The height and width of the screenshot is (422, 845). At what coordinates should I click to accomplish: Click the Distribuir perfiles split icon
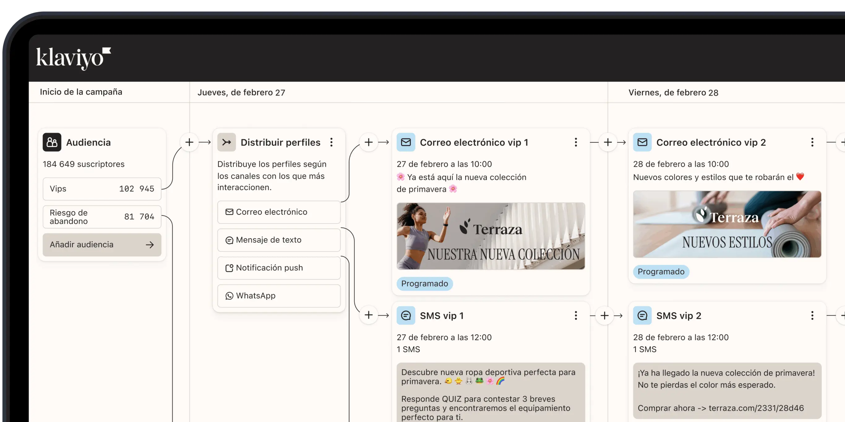226,142
